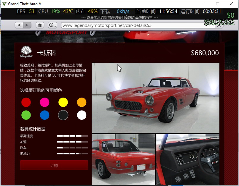Select the green car color
This screenshot has width=239, height=186.
[x=26, y=115]
